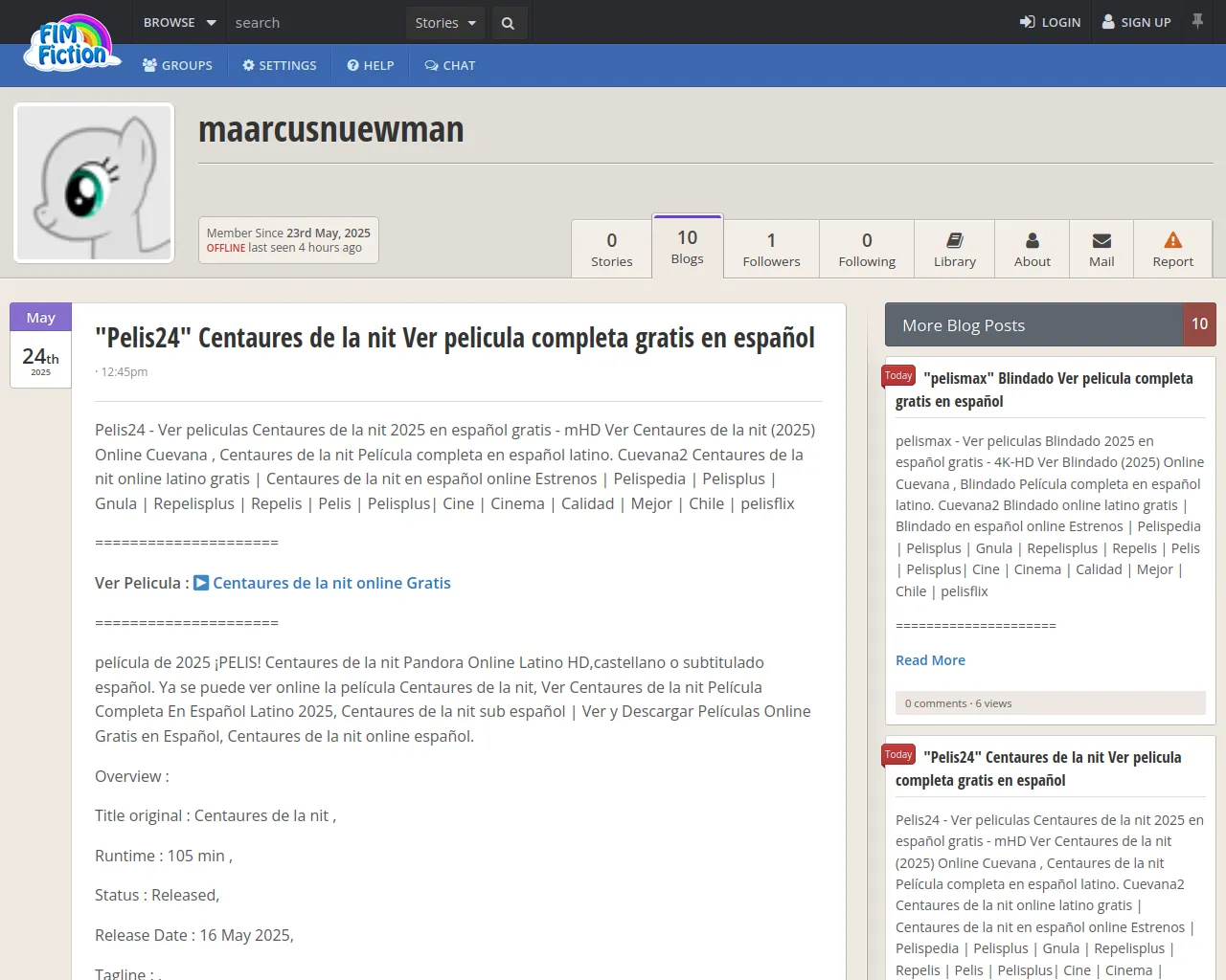Click the 12:45pm timestamp
The width and height of the screenshot is (1226, 980).
tap(125, 371)
